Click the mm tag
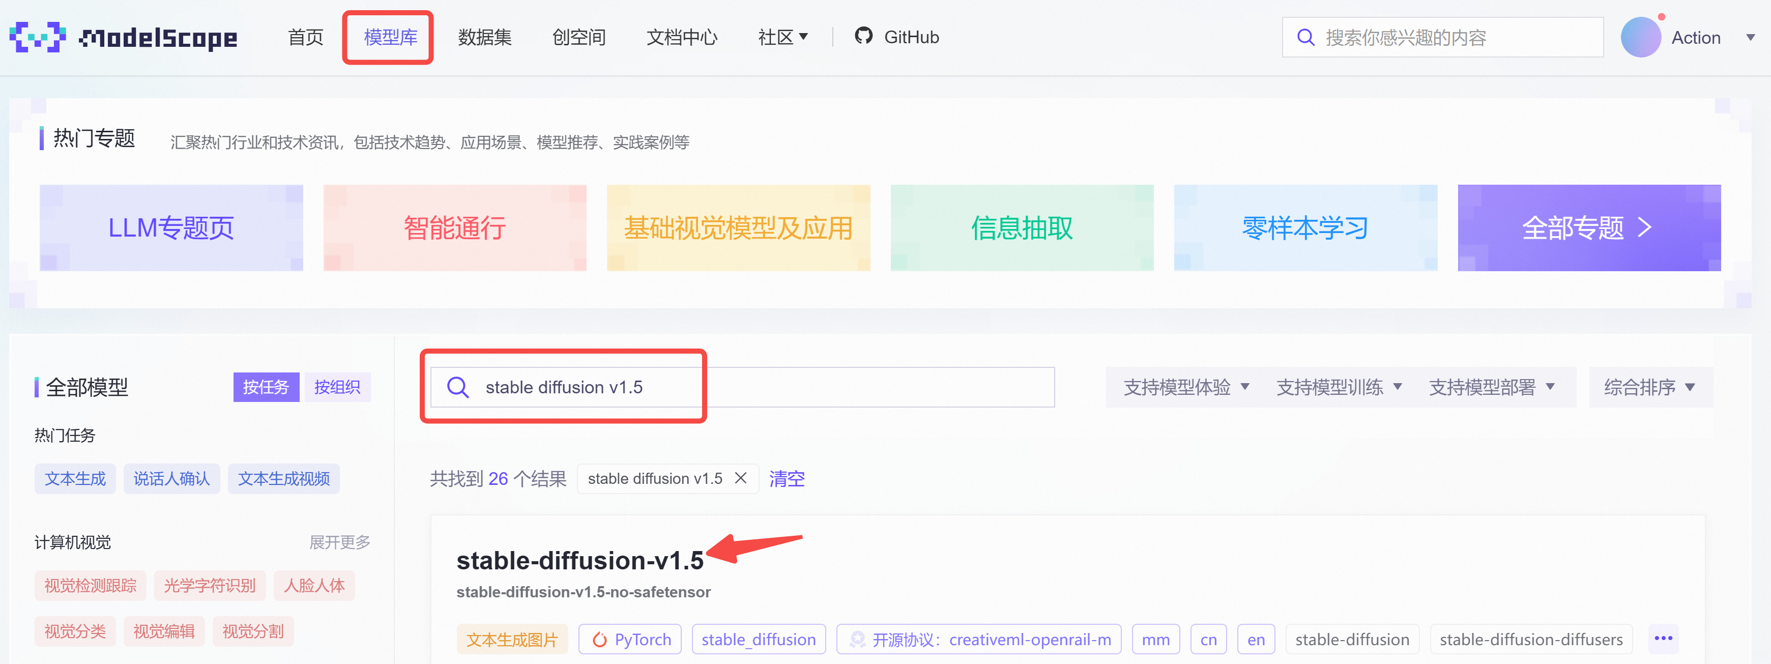This screenshot has width=1771, height=664. (1156, 639)
